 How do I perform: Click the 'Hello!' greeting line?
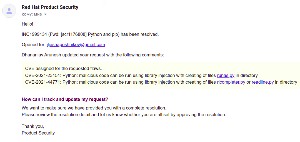coord(27,24)
